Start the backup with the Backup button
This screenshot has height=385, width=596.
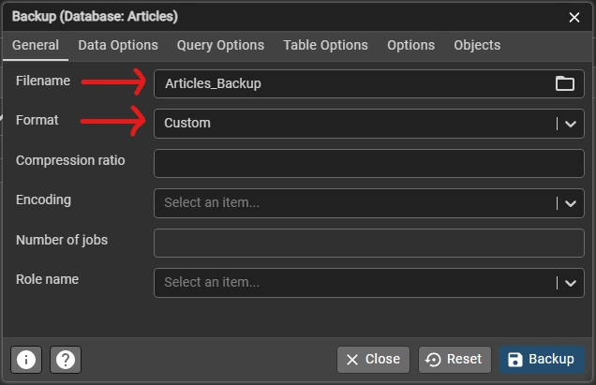click(x=542, y=360)
